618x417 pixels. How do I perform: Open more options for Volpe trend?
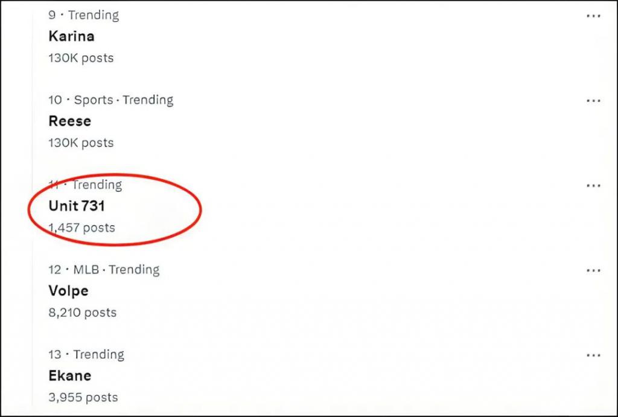593,270
